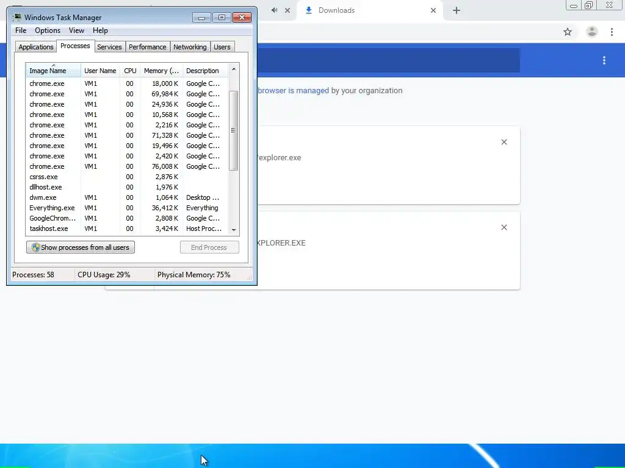Click explorer.exe file name in Downloads
This screenshot has height=468, width=625.
(x=280, y=158)
